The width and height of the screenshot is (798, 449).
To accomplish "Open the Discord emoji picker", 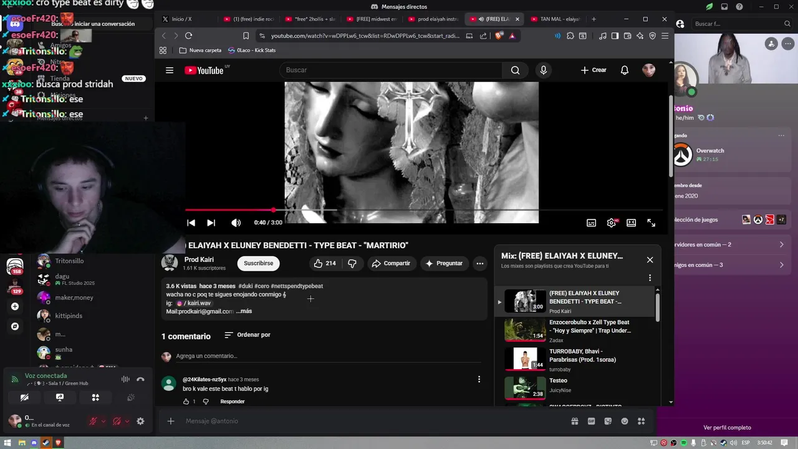I will pos(625,422).
